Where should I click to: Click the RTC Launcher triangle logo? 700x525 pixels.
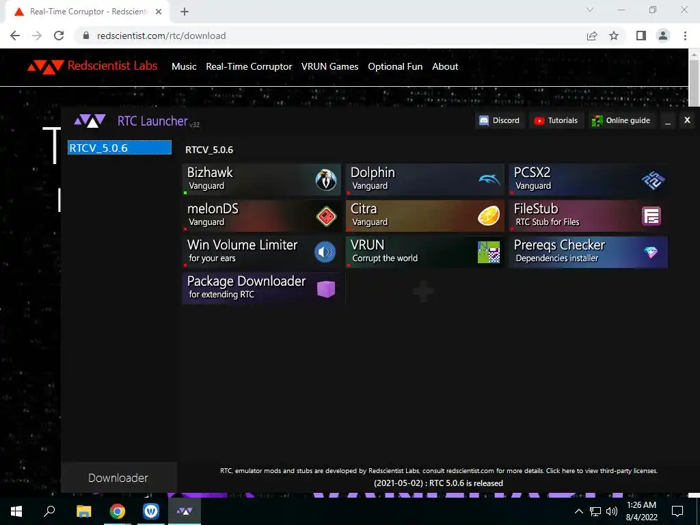coord(90,120)
